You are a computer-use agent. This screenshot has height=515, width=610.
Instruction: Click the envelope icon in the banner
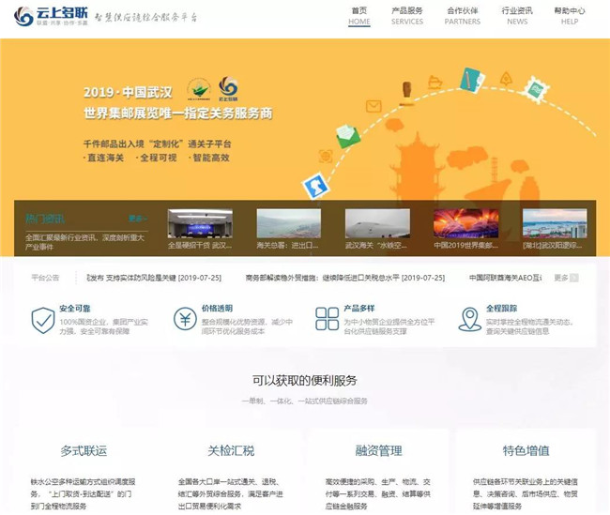(x=374, y=106)
